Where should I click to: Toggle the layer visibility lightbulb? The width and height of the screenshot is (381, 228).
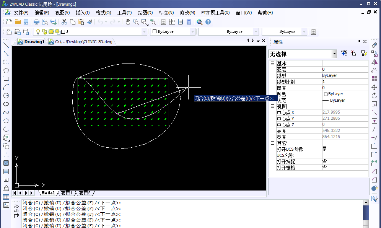coord(38,32)
